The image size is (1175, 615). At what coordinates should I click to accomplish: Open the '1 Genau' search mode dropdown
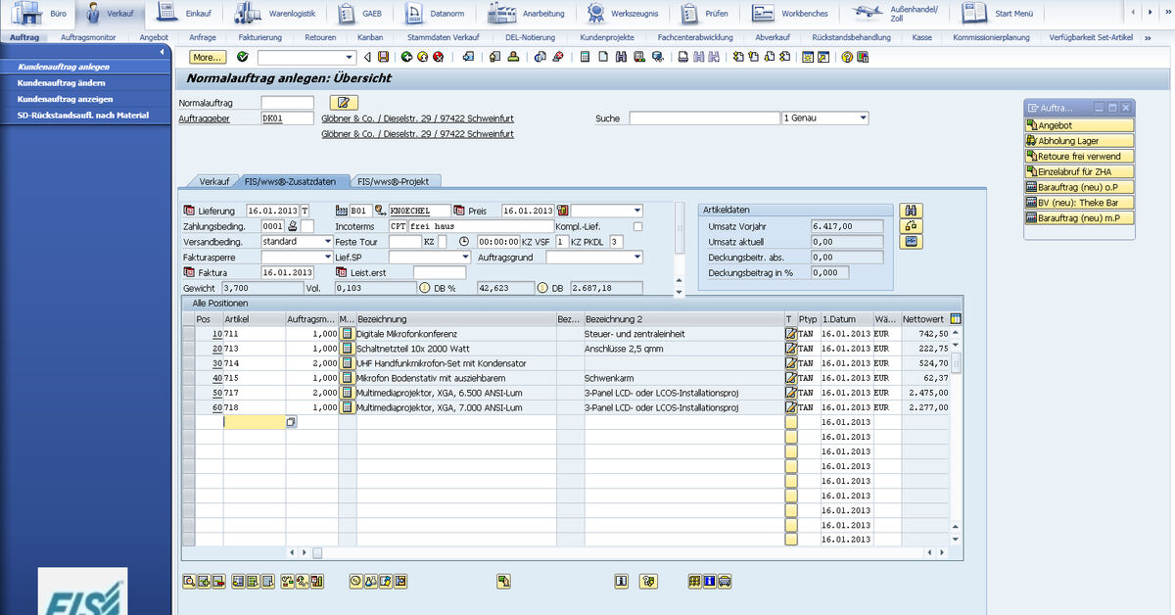click(862, 118)
